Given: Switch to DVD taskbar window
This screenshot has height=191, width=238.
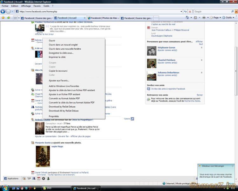Looking at the screenshot, I should 56,188.
